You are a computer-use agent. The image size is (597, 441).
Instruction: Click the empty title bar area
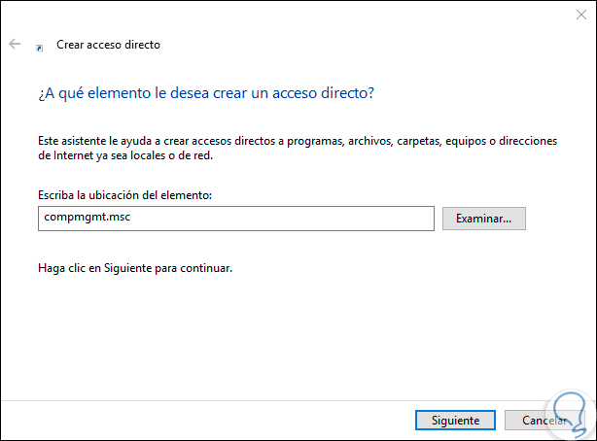click(292, 15)
